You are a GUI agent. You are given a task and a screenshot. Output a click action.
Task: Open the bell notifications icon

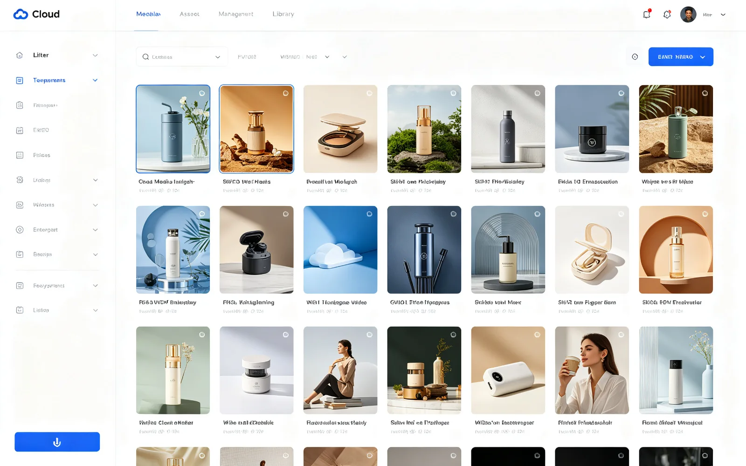click(646, 14)
